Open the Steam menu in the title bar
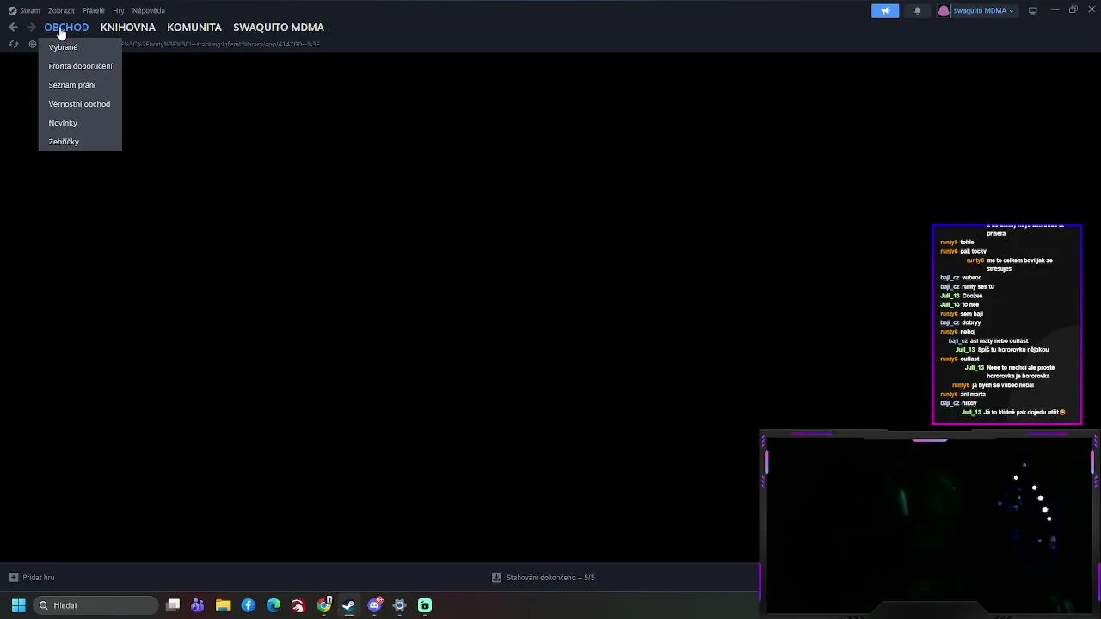This screenshot has width=1101, height=619. [24, 10]
